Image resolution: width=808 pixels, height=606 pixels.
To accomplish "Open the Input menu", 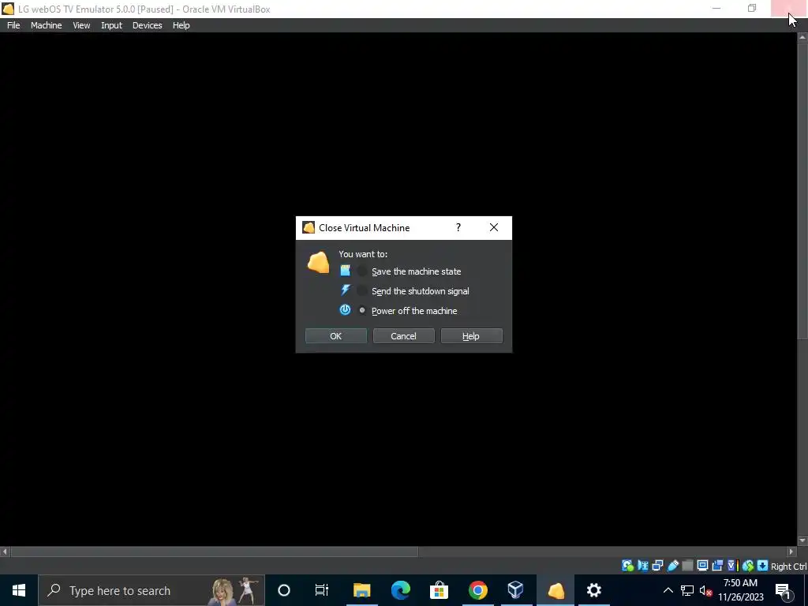I will tap(111, 25).
